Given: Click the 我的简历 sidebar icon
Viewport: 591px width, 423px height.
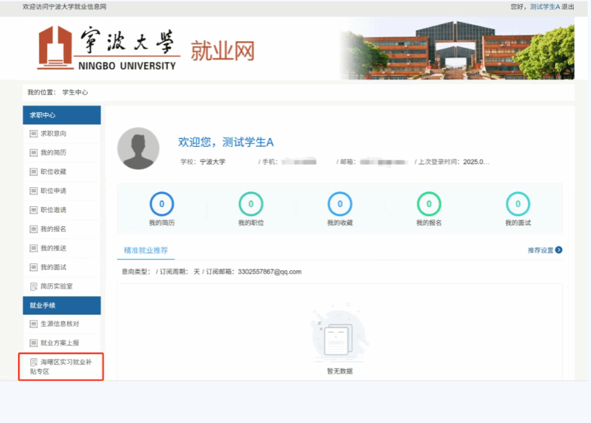Looking at the screenshot, I should (x=34, y=153).
